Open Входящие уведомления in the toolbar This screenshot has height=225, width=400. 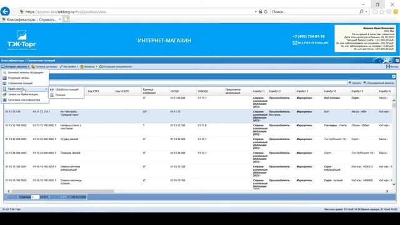pos(116,67)
